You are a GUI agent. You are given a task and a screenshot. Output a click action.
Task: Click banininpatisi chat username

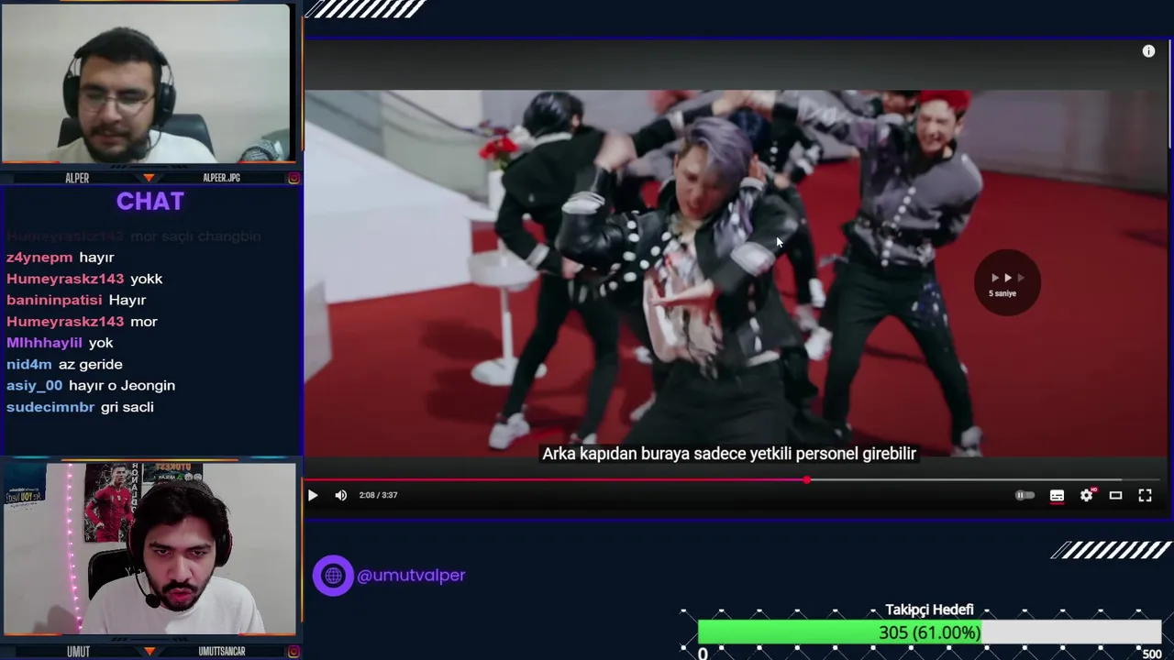tap(54, 300)
